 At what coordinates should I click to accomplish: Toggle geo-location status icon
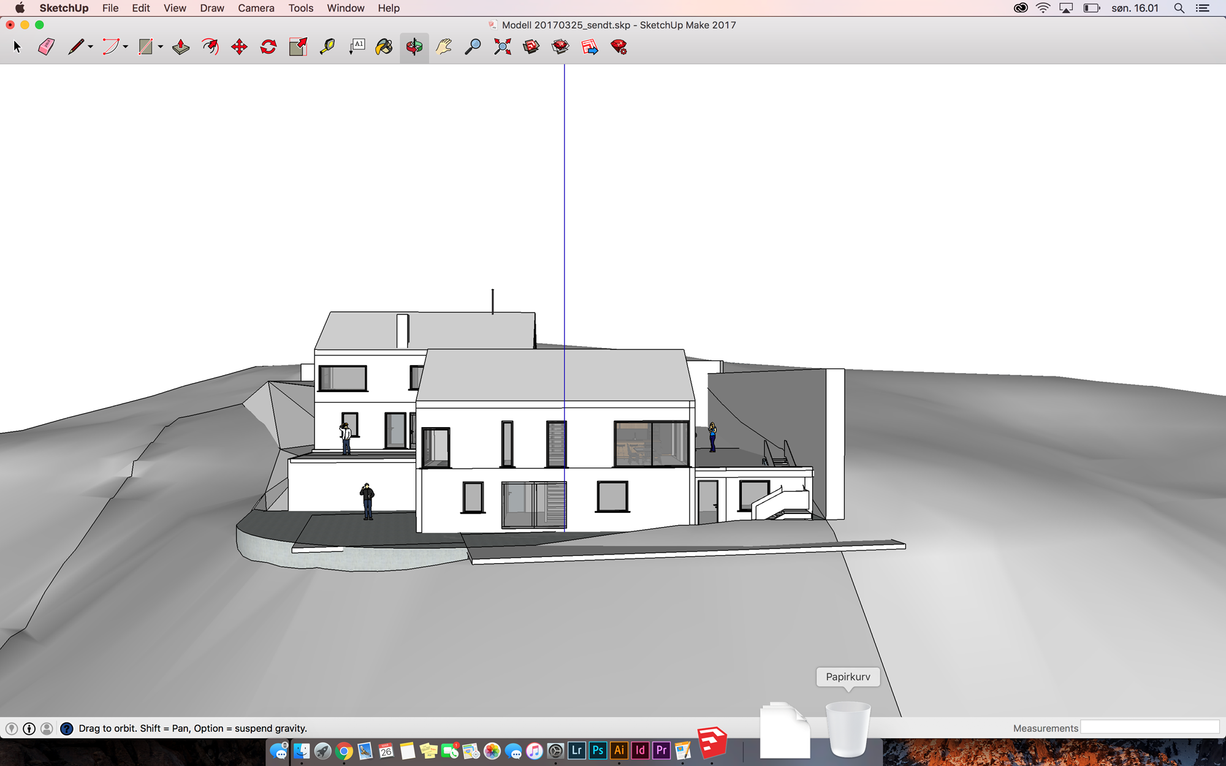(x=12, y=729)
